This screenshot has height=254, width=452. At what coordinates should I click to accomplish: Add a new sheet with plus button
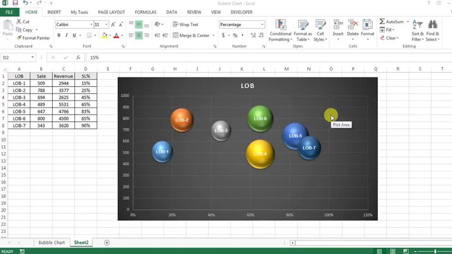pyautogui.click(x=106, y=243)
